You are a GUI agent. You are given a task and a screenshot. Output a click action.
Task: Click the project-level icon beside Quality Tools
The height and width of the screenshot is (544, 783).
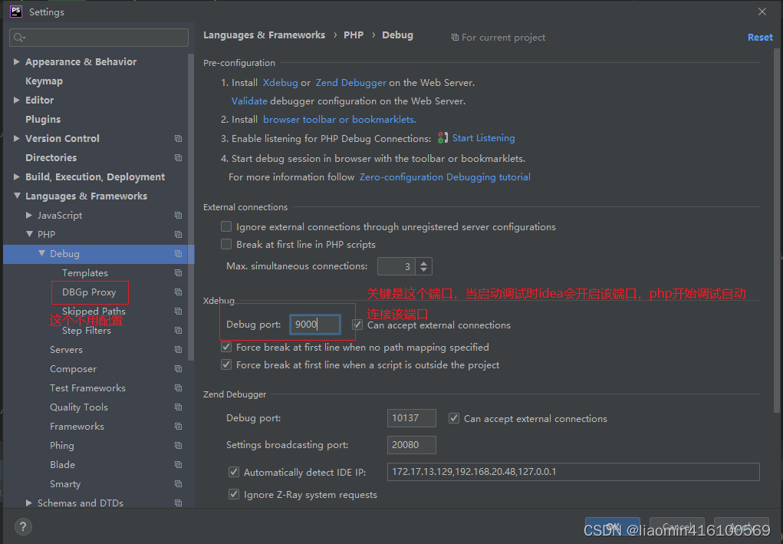(x=178, y=407)
